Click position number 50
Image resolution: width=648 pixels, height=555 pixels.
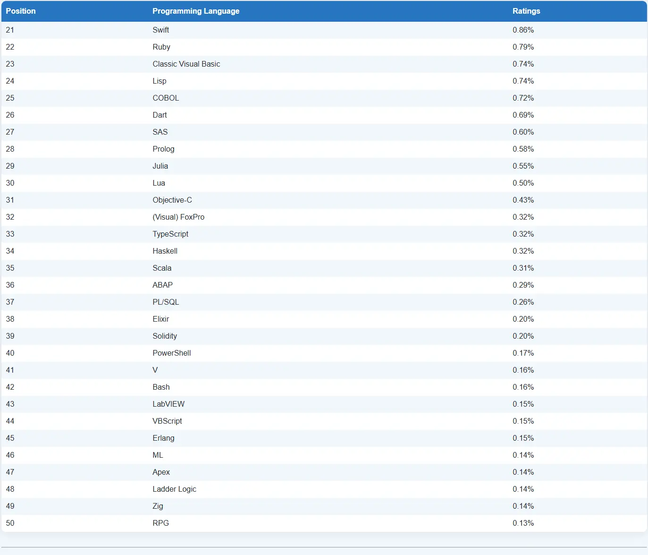coord(10,523)
